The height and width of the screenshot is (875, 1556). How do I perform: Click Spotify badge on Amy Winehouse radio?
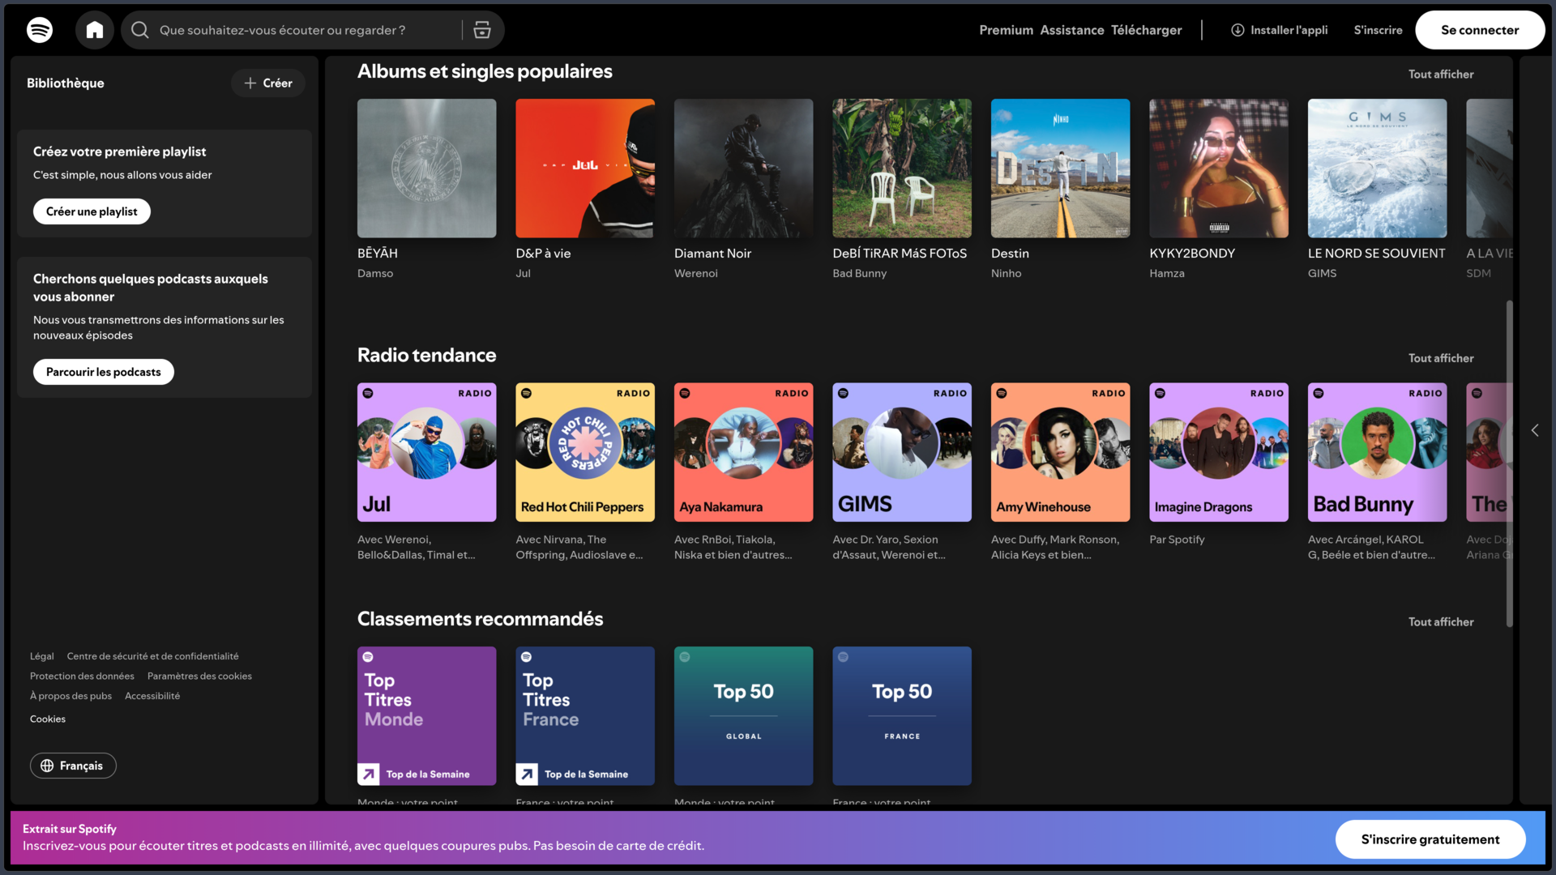click(x=1002, y=393)
